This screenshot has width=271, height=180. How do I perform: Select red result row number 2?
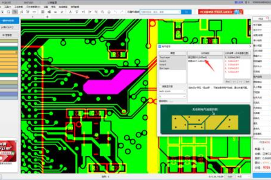pos(238,61)
